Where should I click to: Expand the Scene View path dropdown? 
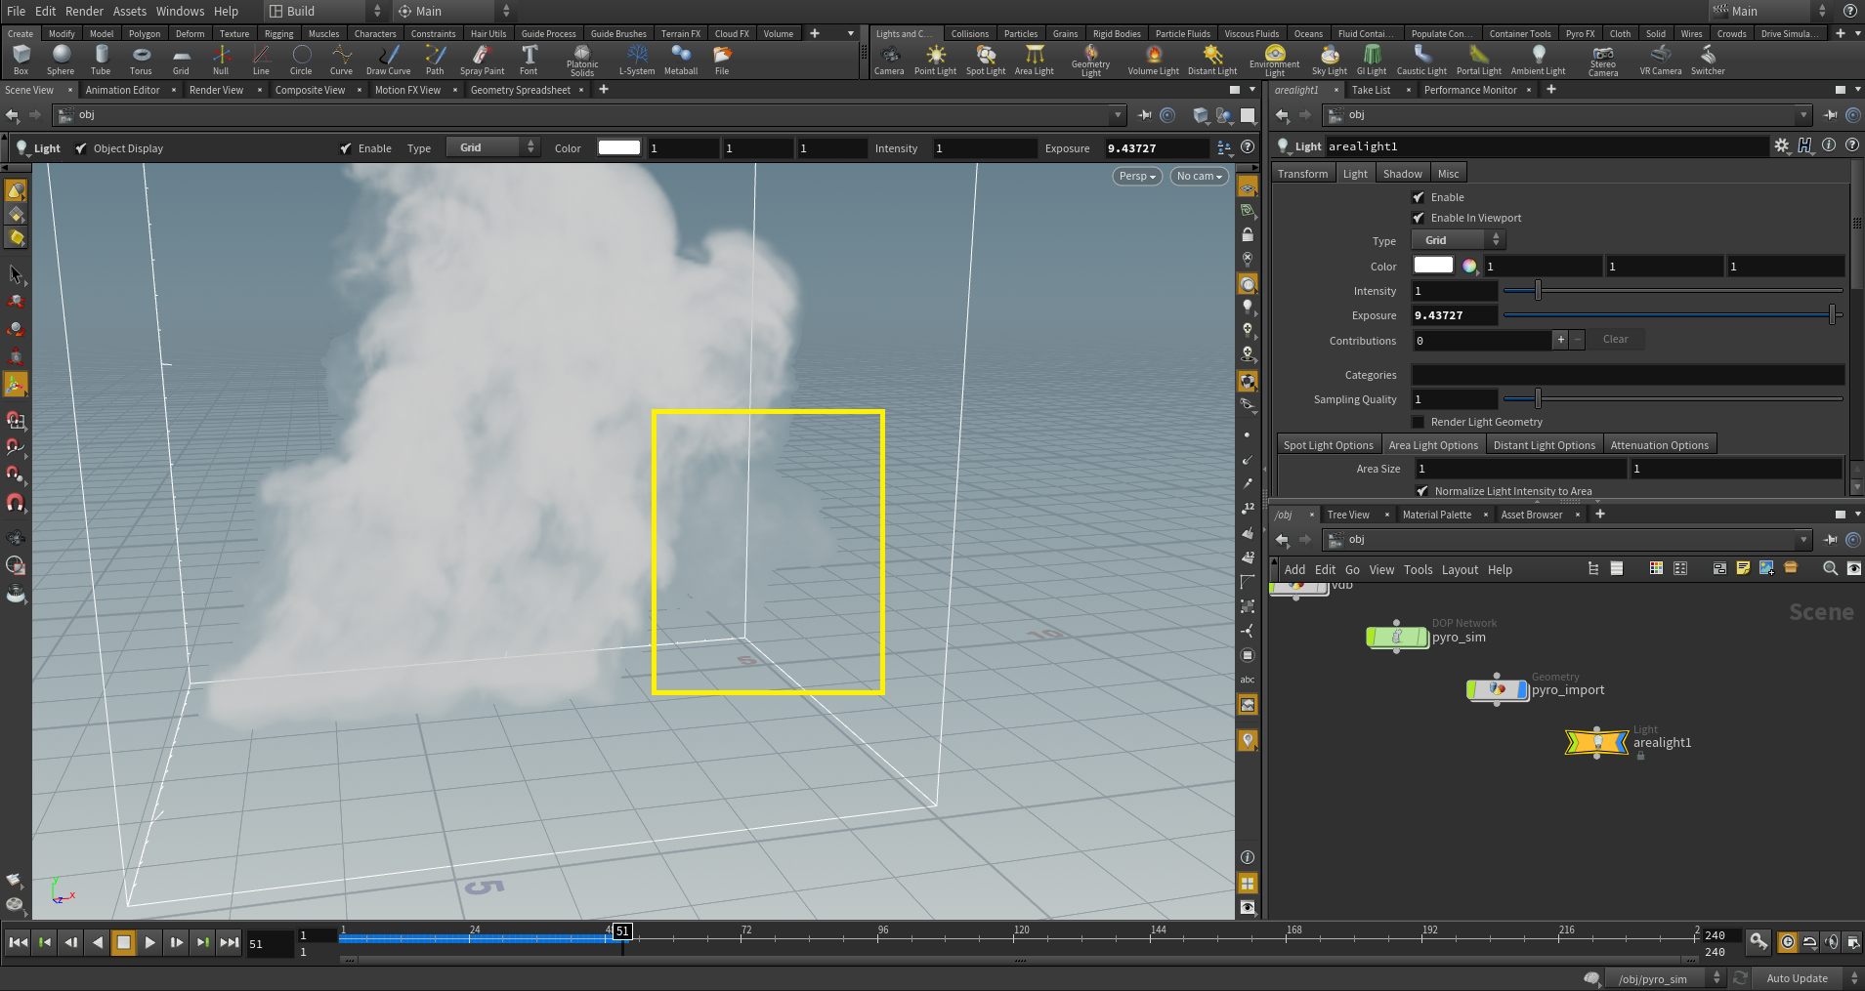tap(1118, 115)
